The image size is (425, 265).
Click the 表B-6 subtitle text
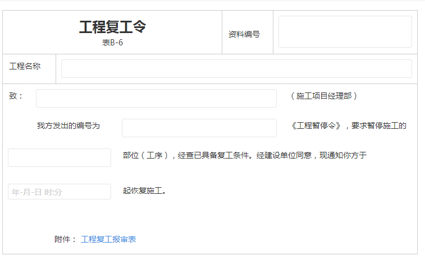[x=112, y=43]
